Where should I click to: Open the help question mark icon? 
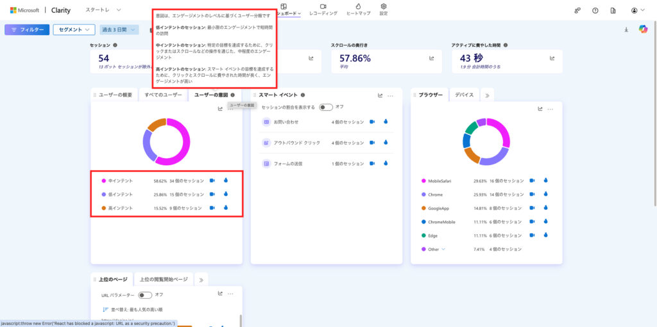pos(595,10)
